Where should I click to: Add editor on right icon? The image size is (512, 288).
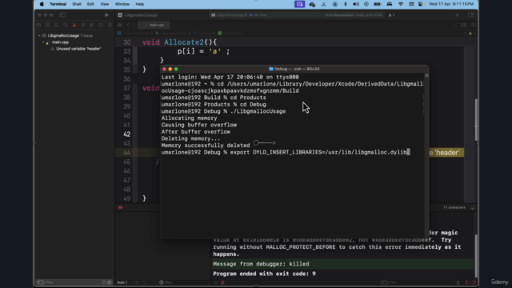(x=473, y=25)
